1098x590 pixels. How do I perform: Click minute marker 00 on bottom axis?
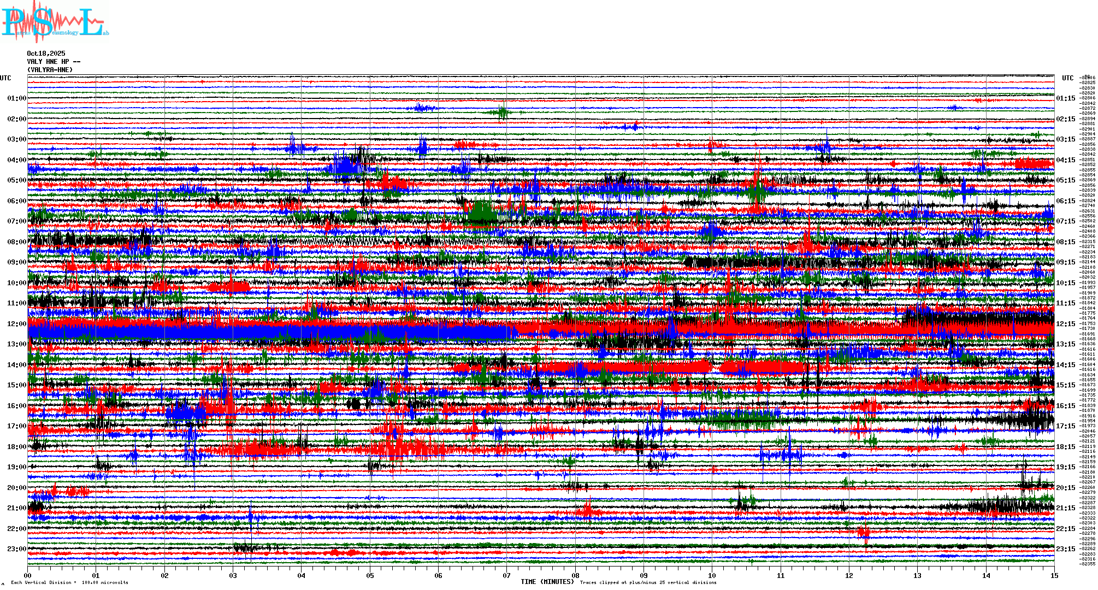pyautogui.click(x=28, y=575)
